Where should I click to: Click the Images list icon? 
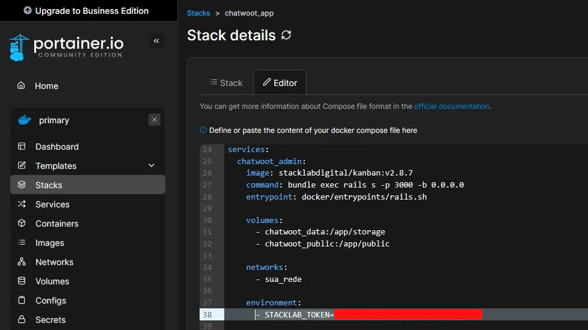(x=22, y=243)
